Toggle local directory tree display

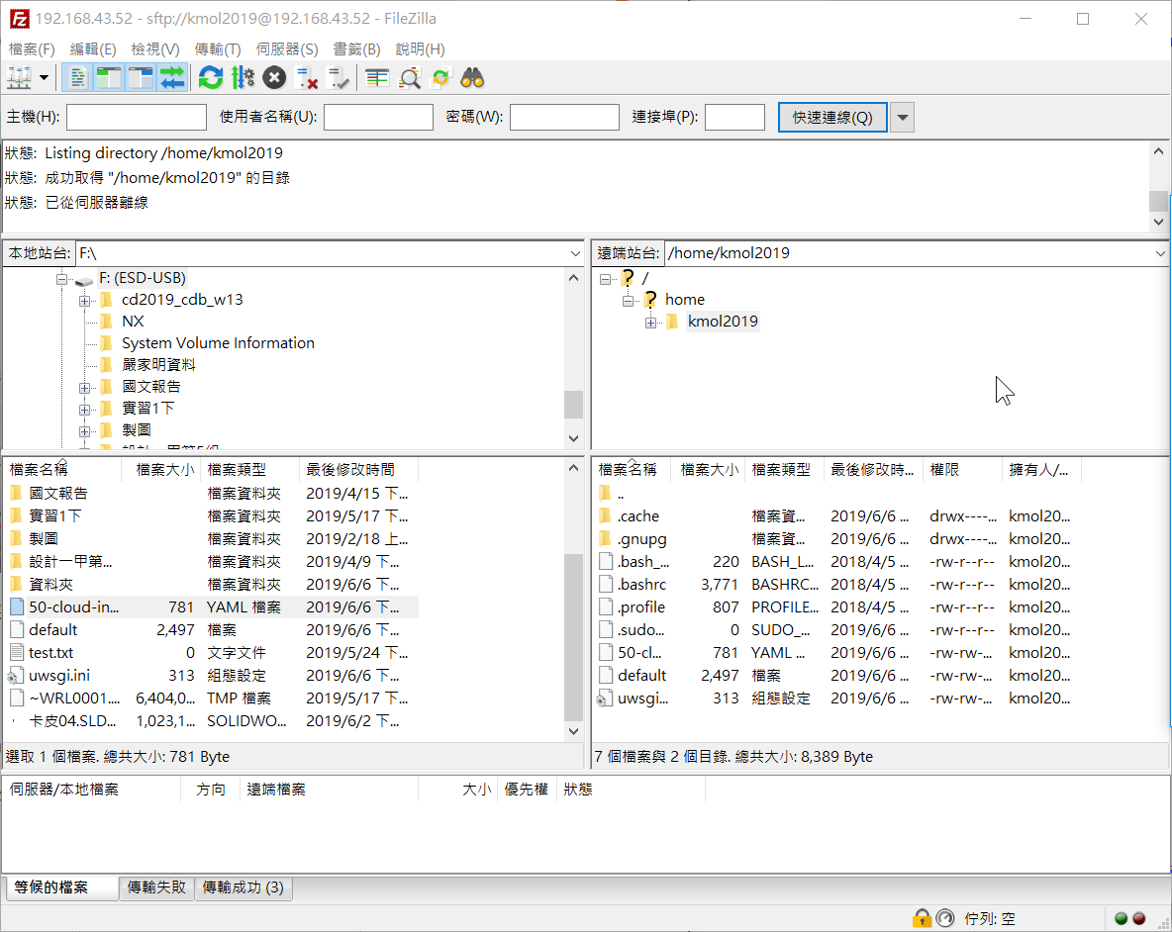coord(109,77)
